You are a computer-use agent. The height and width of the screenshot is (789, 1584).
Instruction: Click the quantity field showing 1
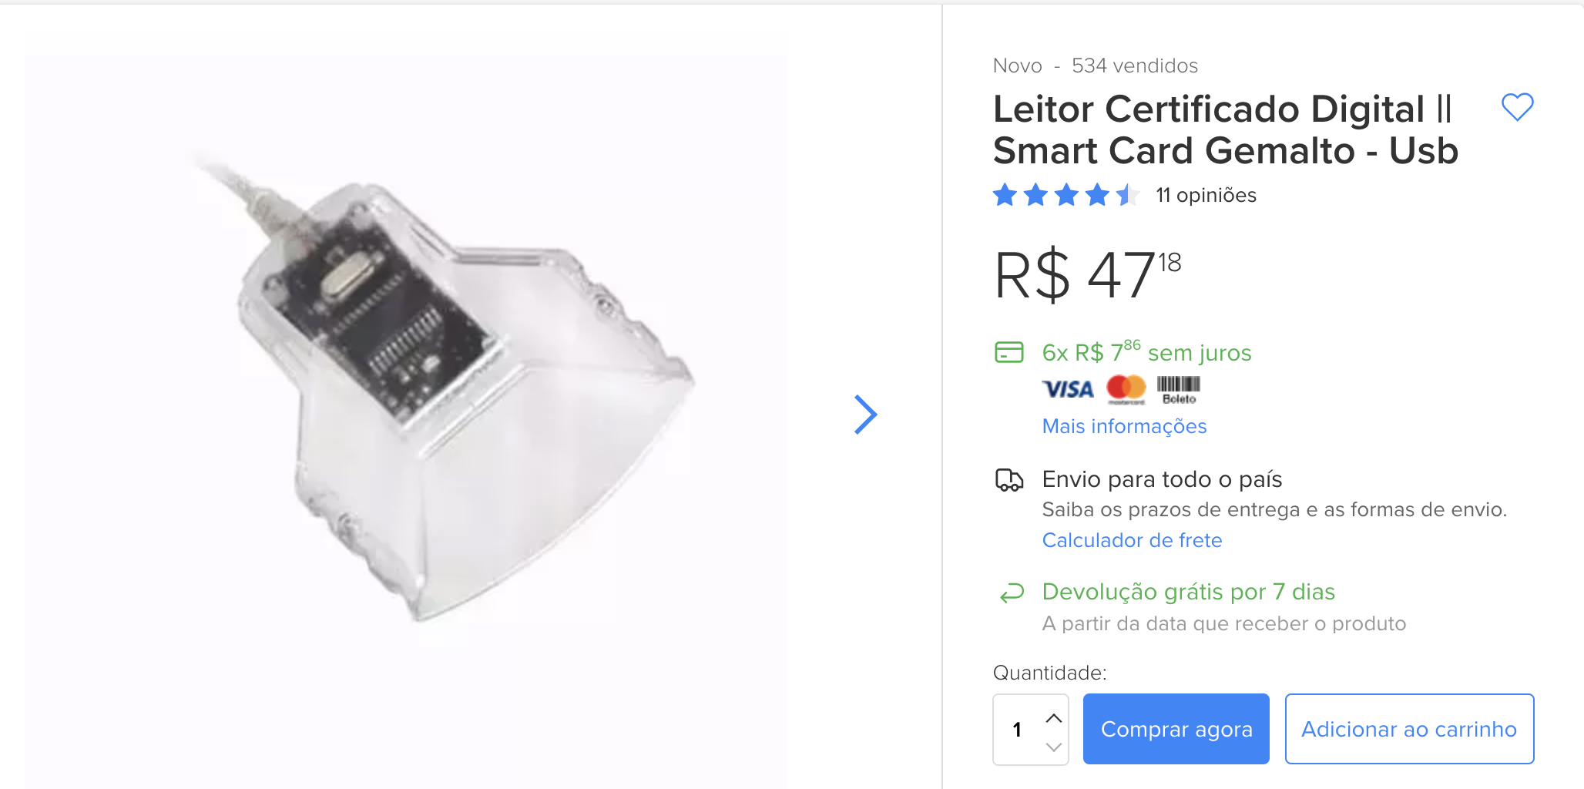1031,729
